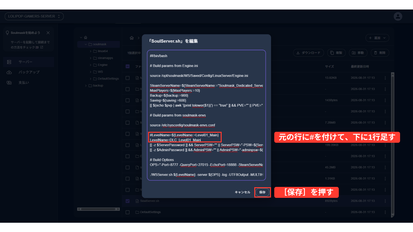
Task: Click the 複製 button
Action: [x=337, y=53]
